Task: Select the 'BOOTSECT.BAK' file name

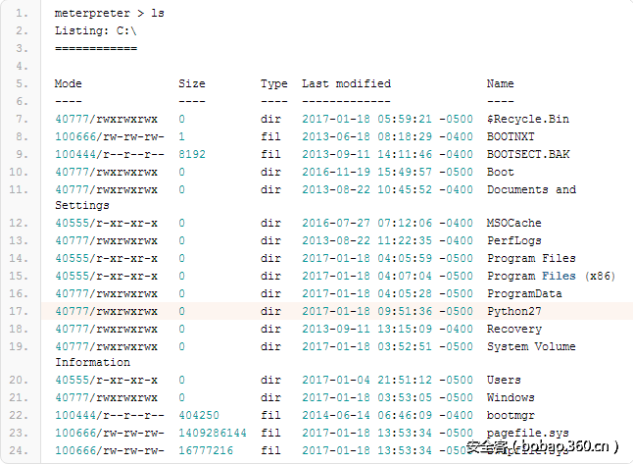Action: (528, 154)
